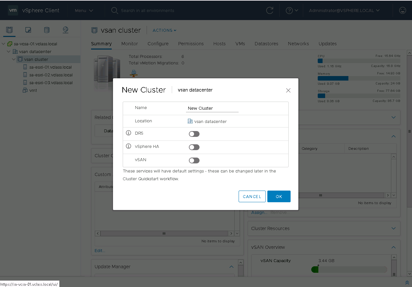This screenshot has height=287, width=412.
Task: Collapse the vSAN Overview panel
Action: click(394, 247)
